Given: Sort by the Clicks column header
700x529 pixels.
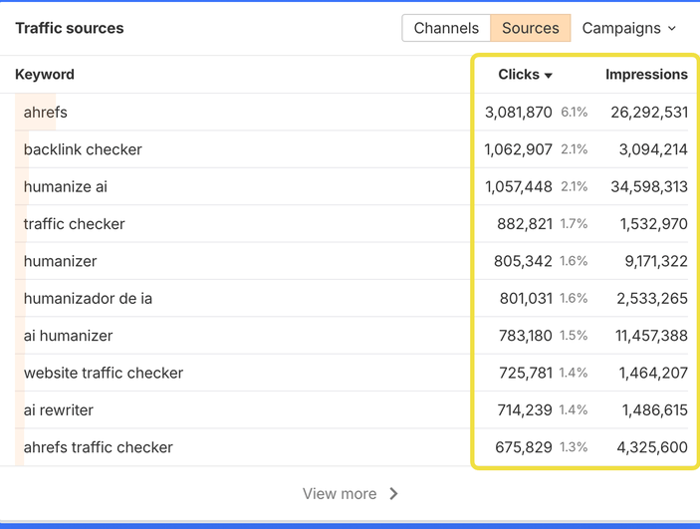Looking at the screenshot, I should pyautogui.click(x=525, y=74).
